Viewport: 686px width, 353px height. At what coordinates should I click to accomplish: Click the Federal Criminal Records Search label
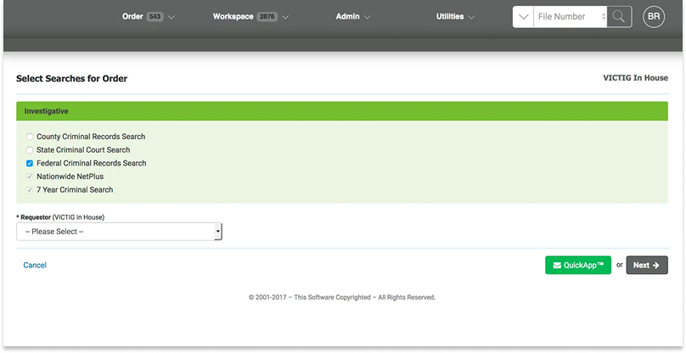click(x=92, y=163)
